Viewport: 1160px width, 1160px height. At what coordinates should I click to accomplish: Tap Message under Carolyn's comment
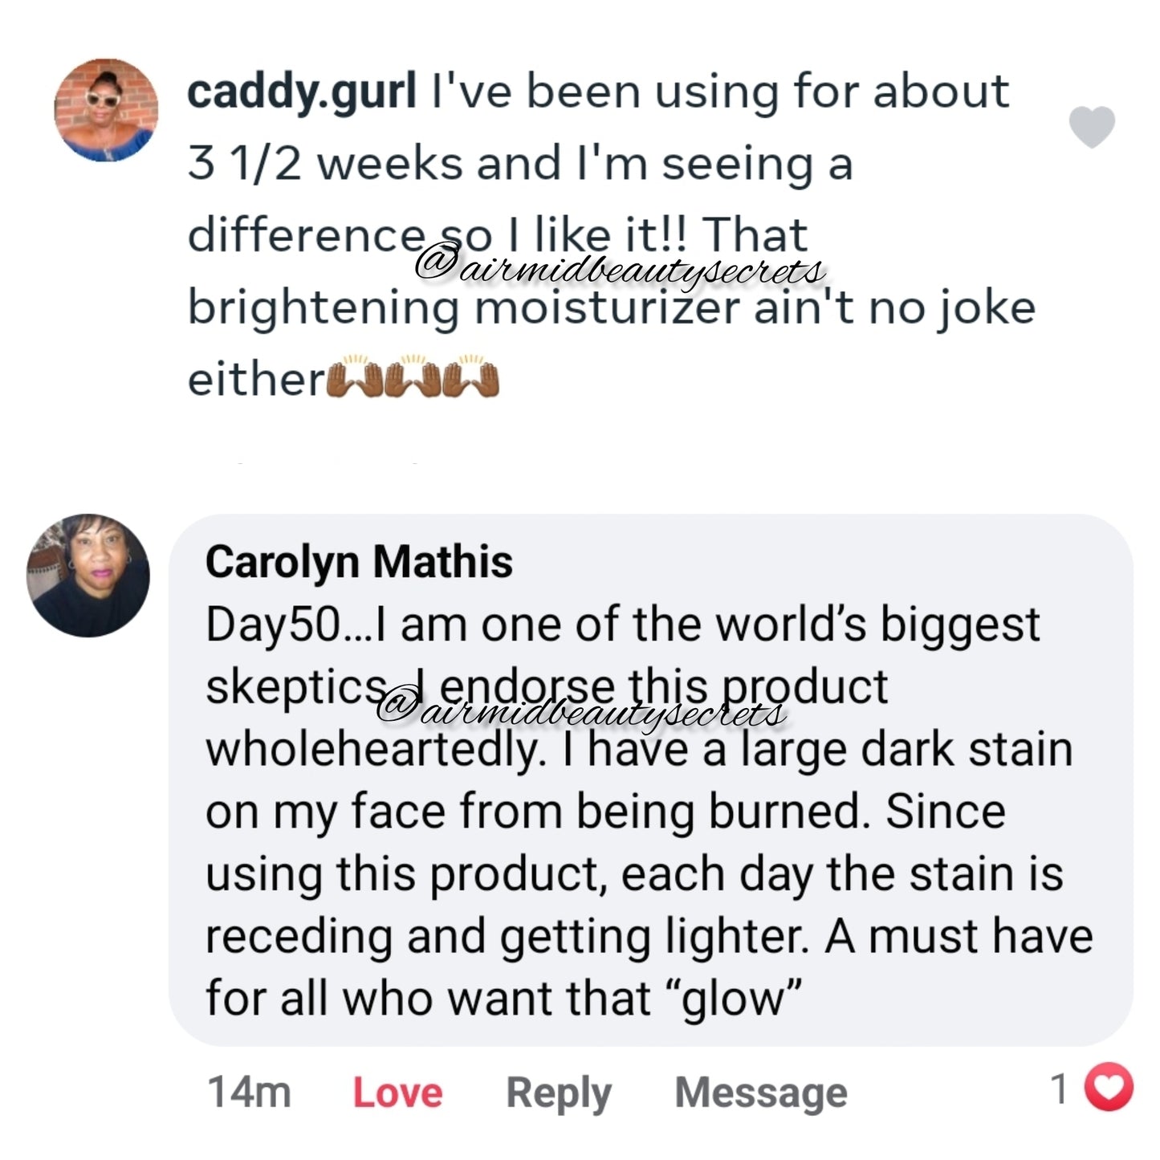pos(760,1093)
